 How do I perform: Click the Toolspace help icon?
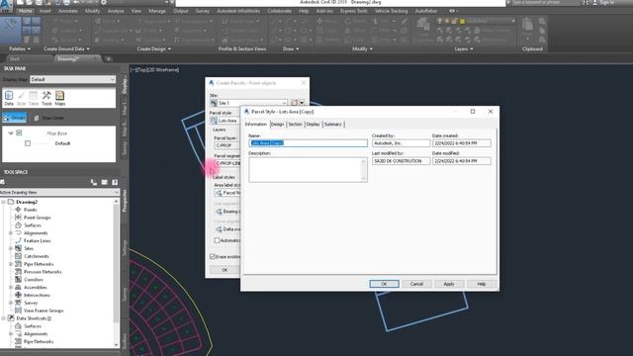[x=115, y=182]
